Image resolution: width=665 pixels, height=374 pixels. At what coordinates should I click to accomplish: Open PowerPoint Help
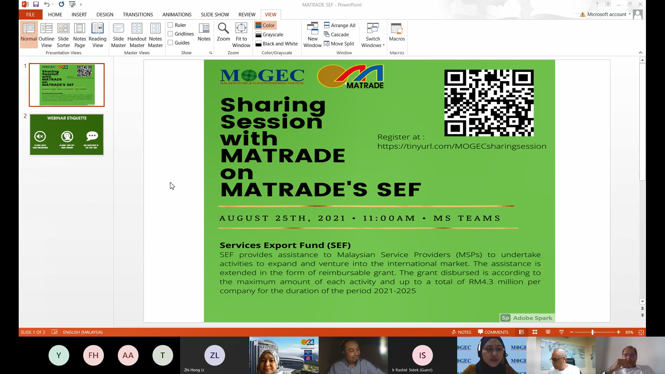click(x=597, y=5)
